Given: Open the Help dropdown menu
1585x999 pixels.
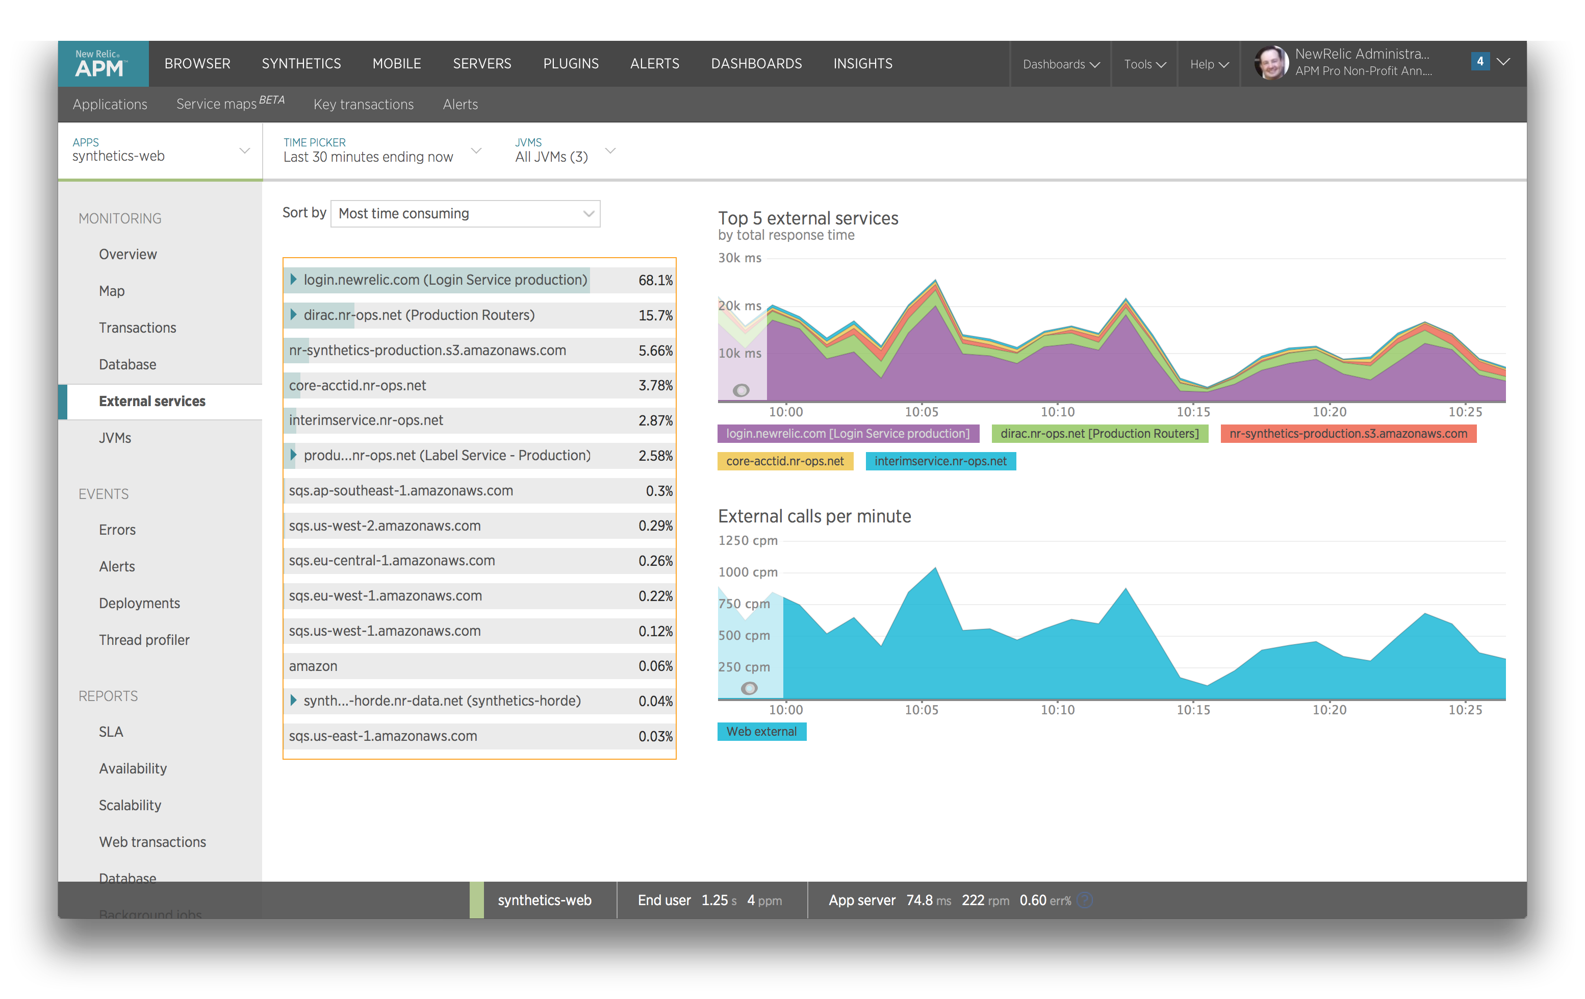Looking at the screenshot, I should [x=1209, y=64].
